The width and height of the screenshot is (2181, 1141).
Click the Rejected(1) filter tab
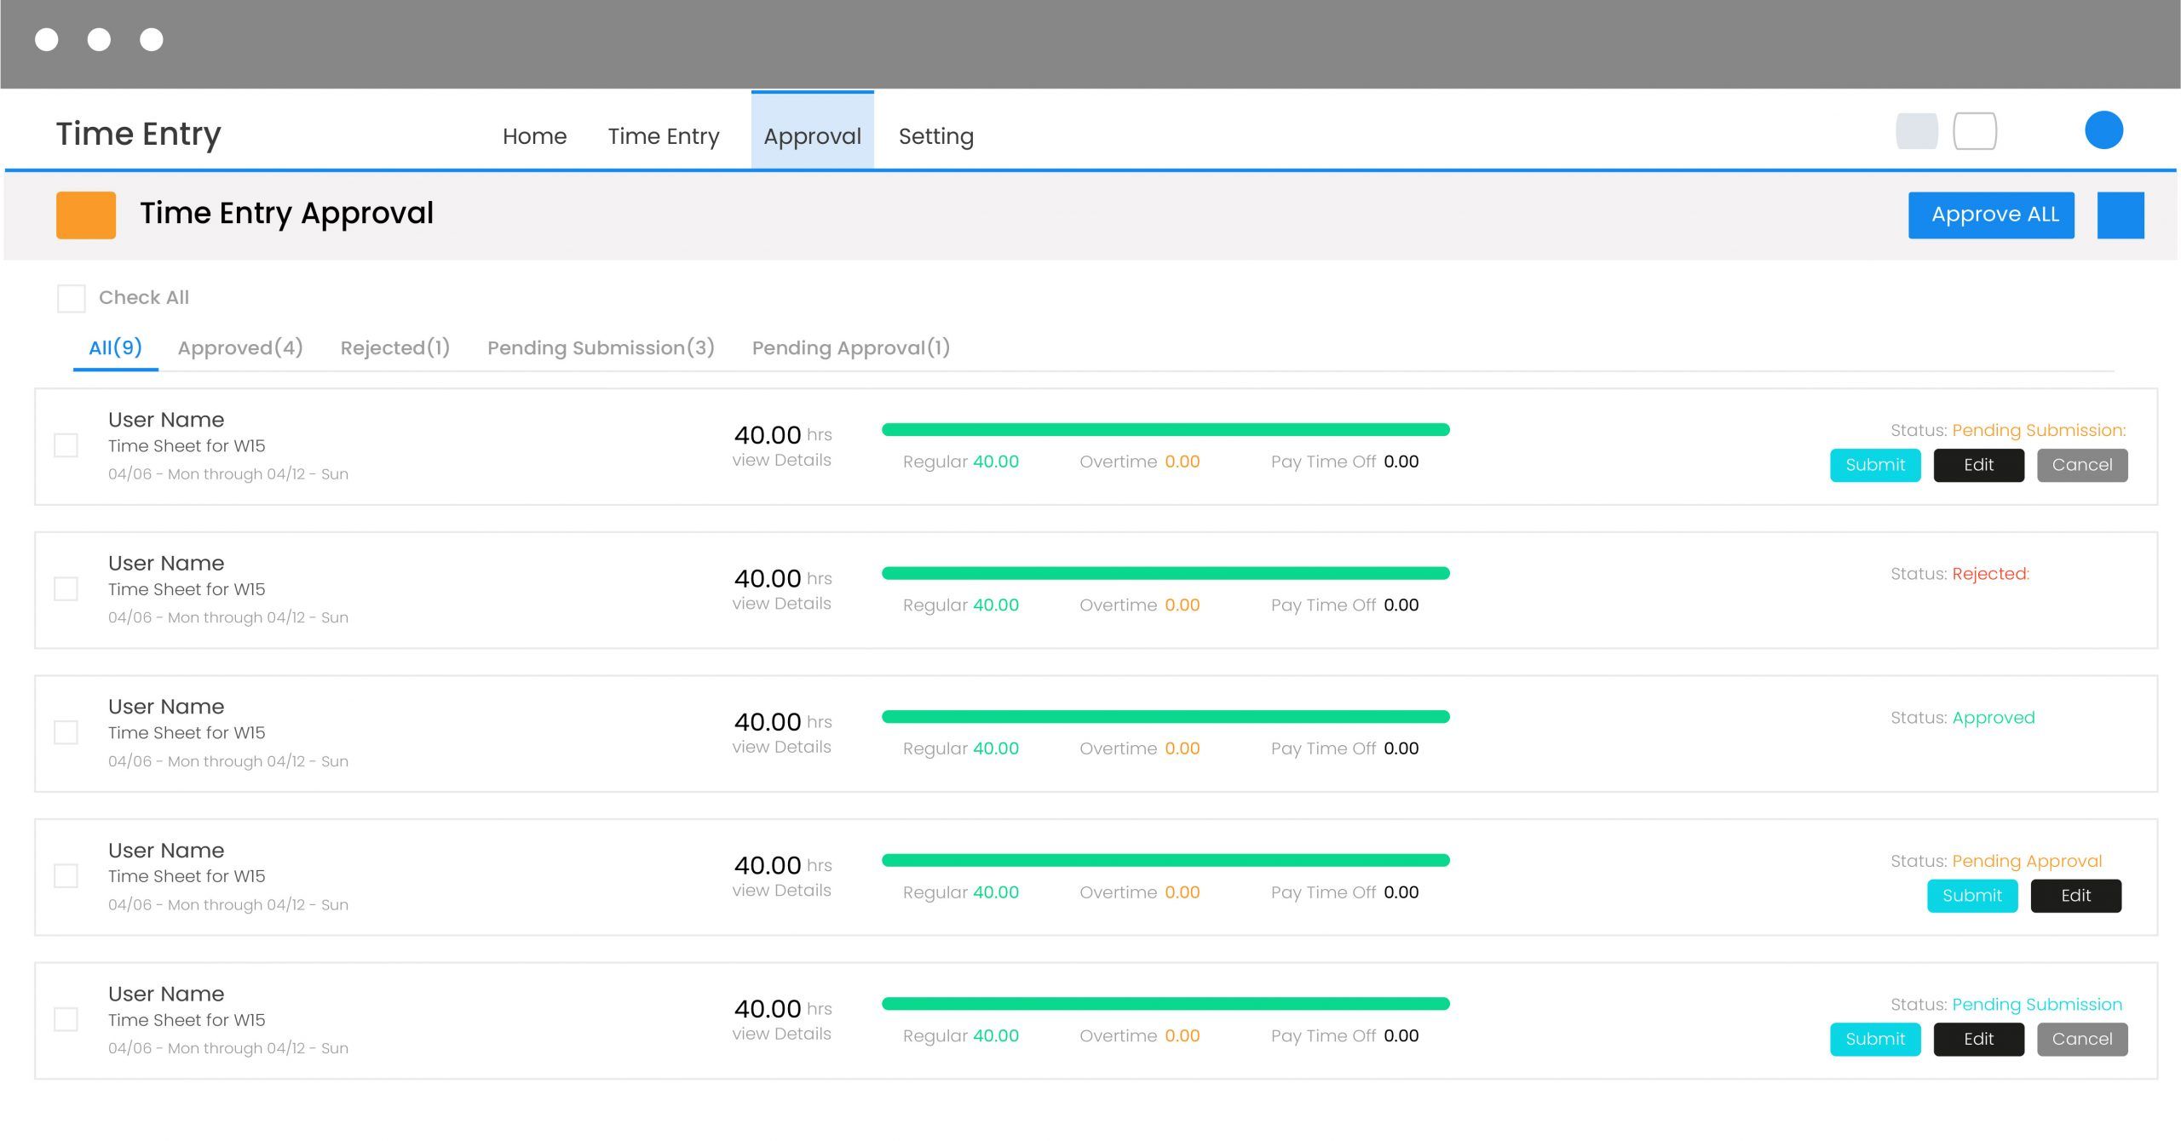pyautogui.click(x=394, y=347)
